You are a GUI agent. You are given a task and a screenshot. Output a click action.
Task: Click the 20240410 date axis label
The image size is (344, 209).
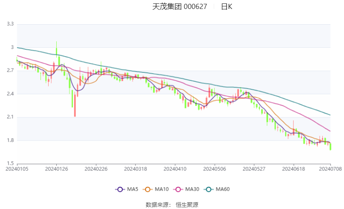(175, 169)
